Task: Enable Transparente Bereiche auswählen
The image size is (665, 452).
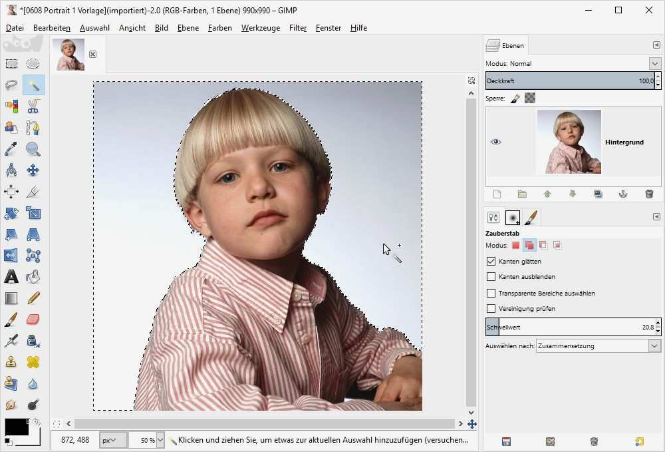Action: pyautogui.click(x=491, y=293)
